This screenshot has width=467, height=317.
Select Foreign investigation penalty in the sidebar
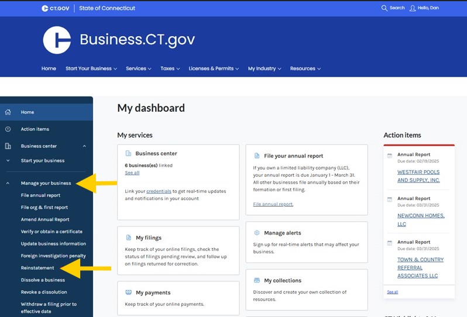[53, 256]
